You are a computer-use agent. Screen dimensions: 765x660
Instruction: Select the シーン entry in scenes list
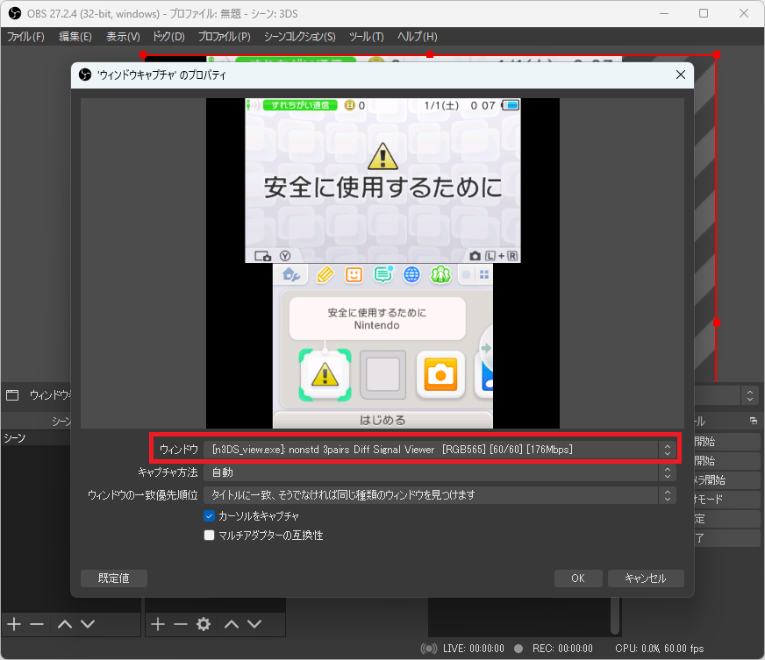[x=36, y=437]
